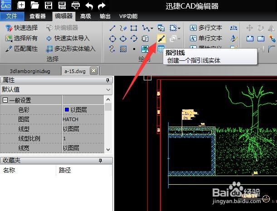Insert a table using the grid icon
Screen dimensions: 277x211
tap(161, 49)
